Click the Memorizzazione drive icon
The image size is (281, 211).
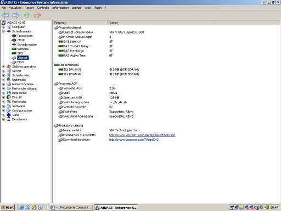[x=9, y=84]
